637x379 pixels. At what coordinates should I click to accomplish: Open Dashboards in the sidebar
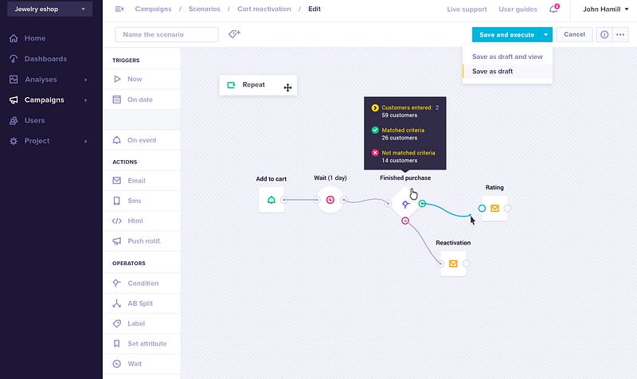tap(46, 59)
